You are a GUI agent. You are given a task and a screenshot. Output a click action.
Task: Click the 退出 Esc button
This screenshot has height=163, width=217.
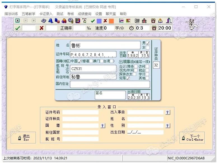(x=23, y=138)
